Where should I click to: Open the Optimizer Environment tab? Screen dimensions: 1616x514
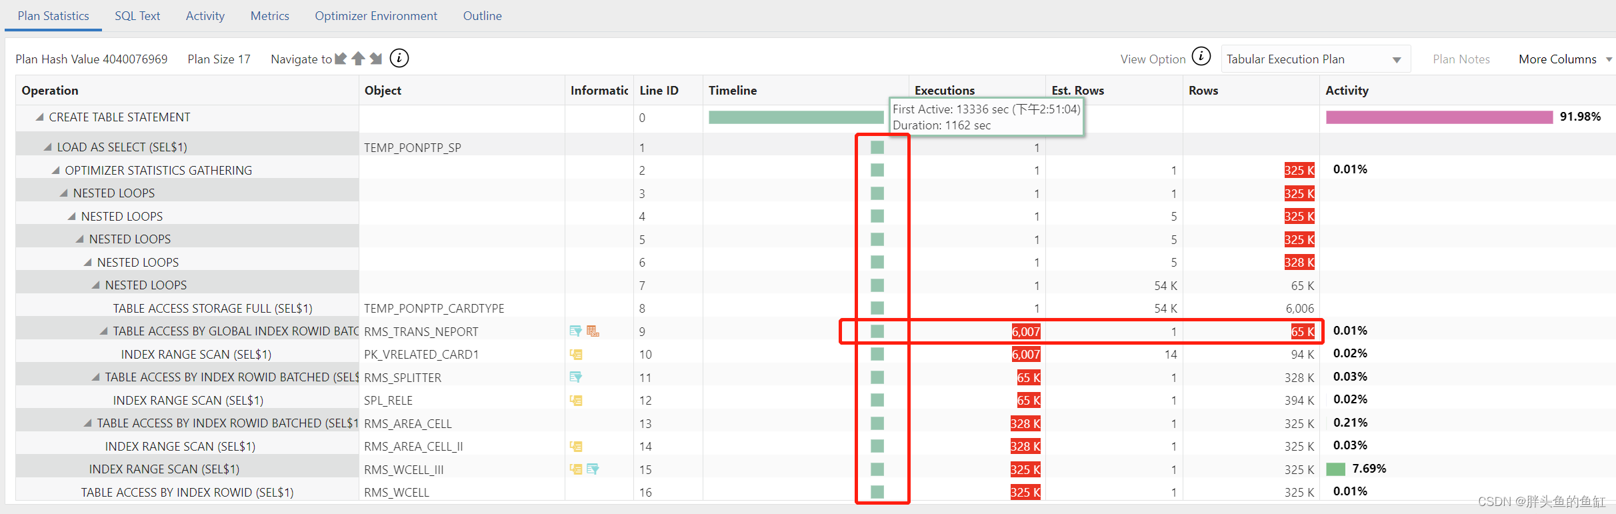click(376, 16)
